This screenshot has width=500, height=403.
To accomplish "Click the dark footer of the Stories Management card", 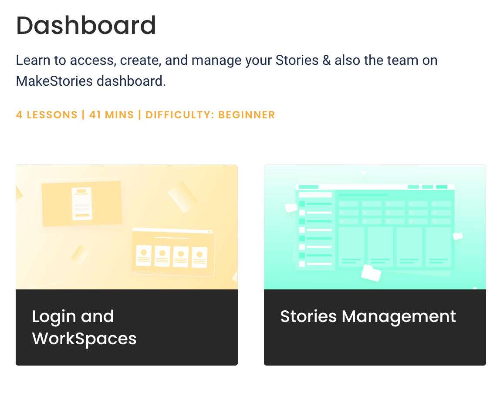I will coord(375,327).
